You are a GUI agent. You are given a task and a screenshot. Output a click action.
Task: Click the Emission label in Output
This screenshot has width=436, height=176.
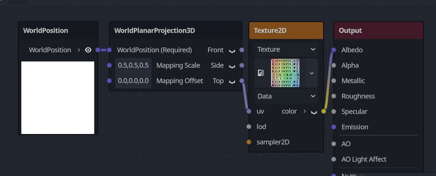(x=355, y=127)
